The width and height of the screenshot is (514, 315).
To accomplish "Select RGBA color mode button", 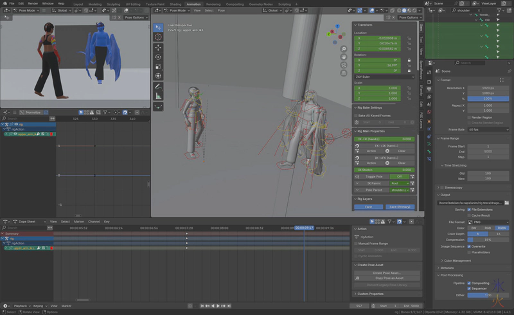I will (x=502, y=228).
